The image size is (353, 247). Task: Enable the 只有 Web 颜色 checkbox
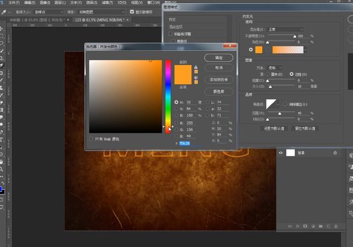pos(91,139)
